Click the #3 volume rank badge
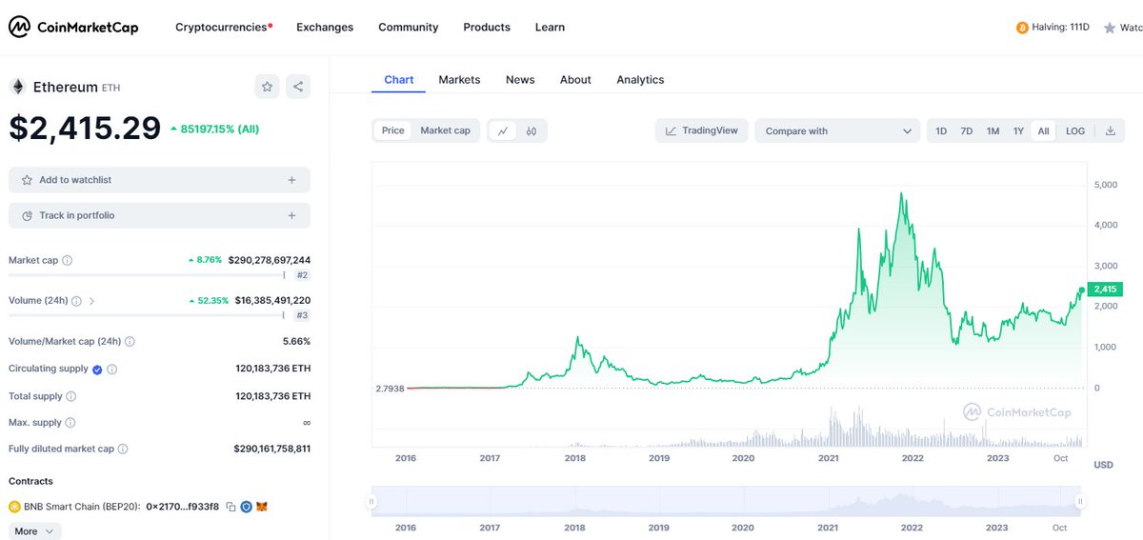This screenshot has height=540, width=1143. click(x=301, y=315)
